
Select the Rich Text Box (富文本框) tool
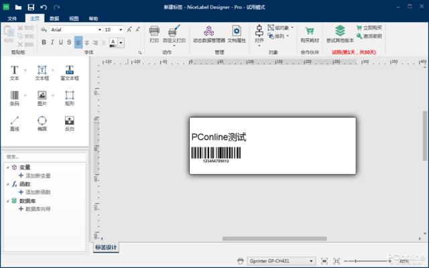point(70,73)
